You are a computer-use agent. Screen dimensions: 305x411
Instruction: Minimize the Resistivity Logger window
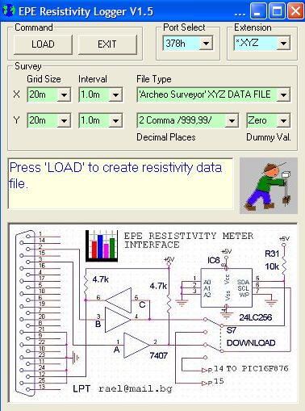257,11
